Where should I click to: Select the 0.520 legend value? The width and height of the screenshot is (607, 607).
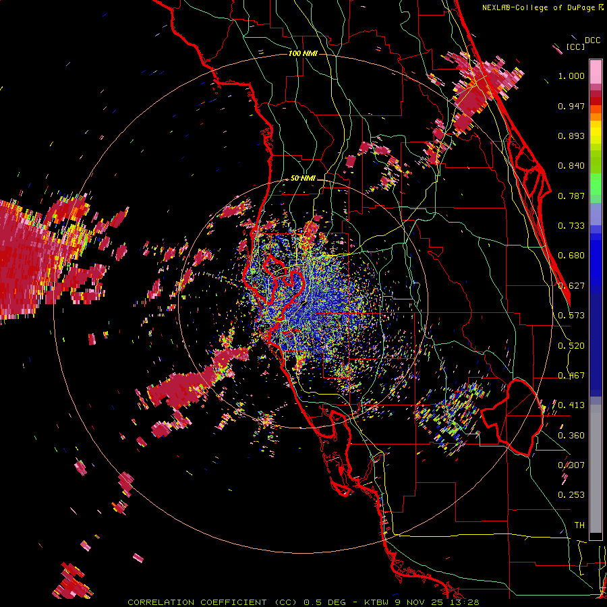click(x=571, y=346)
